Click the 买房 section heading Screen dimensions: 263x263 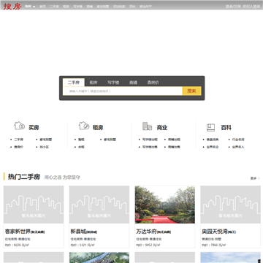pos(34,127)
